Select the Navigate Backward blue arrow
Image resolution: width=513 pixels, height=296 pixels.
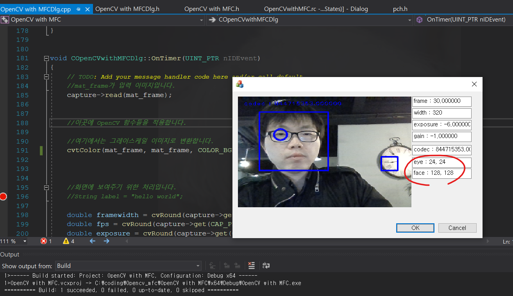(92, 241)
